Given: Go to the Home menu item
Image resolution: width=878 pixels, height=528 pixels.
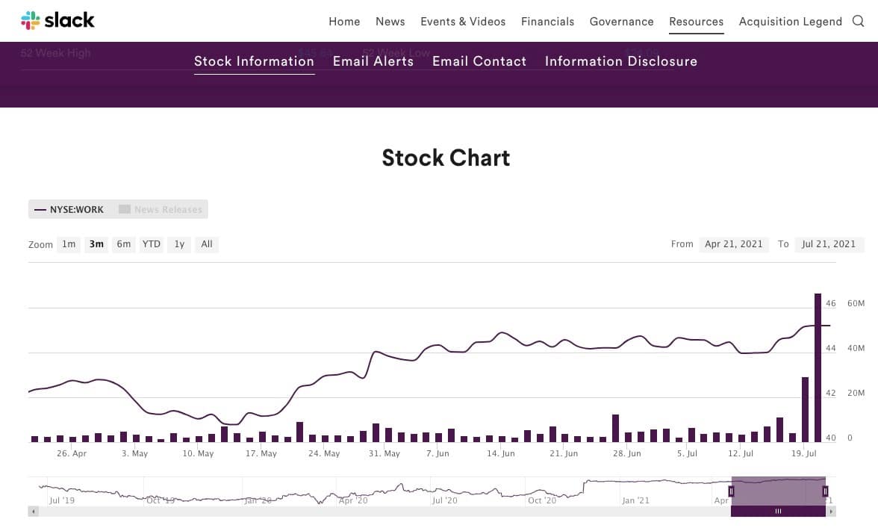Looking at the screenshot, I should pos(344,21).
